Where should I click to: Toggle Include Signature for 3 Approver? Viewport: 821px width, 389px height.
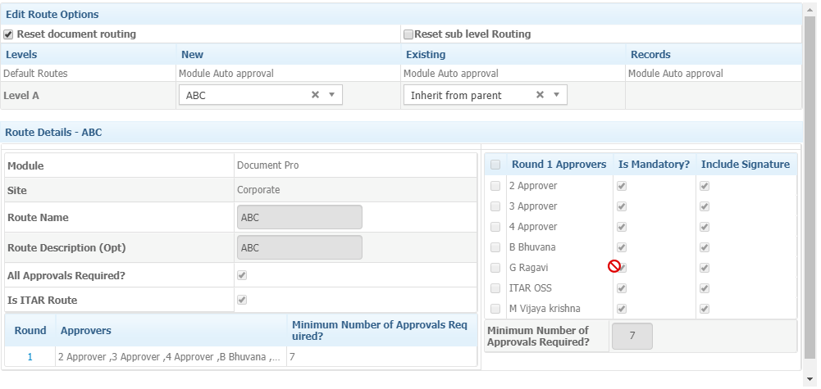tap(705, 206)
